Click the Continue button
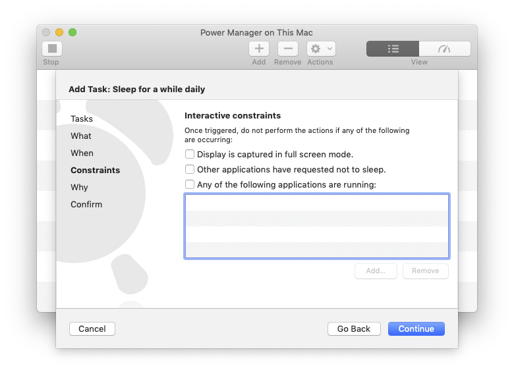 (416, 328)
